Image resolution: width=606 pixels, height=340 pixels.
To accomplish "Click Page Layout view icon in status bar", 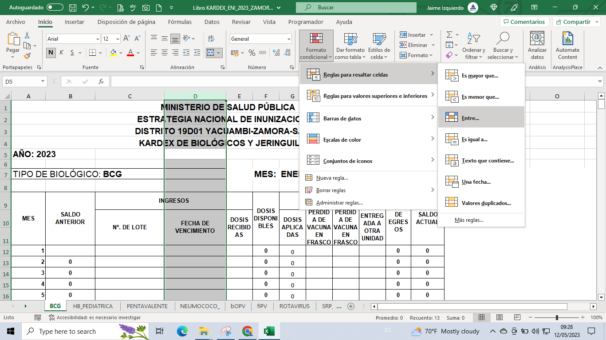I will coord(500,317).
